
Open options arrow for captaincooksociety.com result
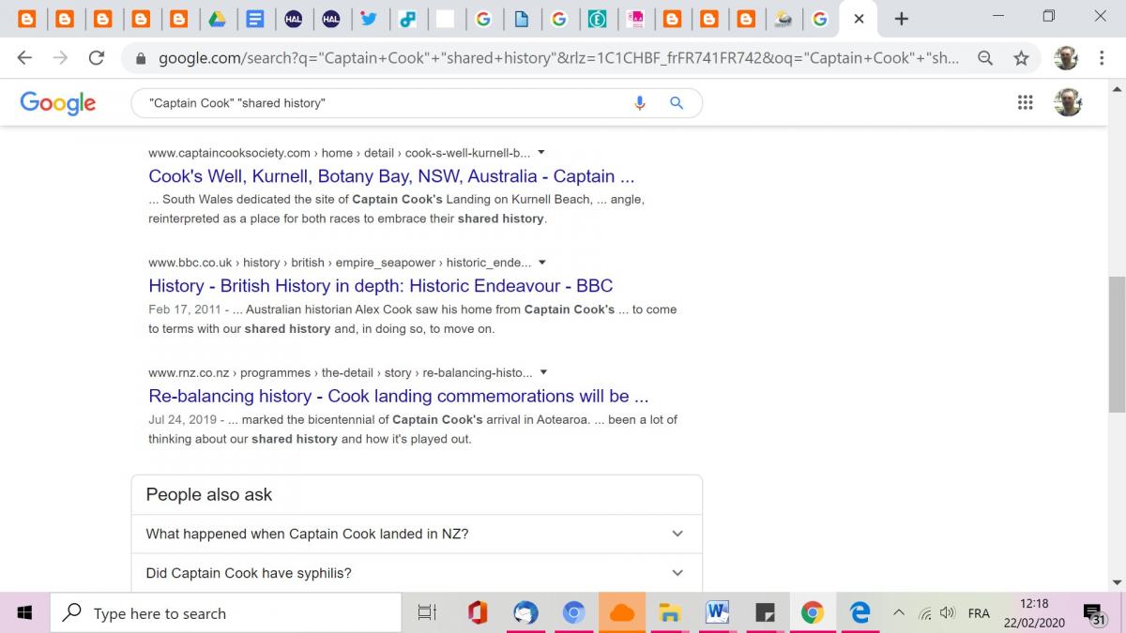541,153
